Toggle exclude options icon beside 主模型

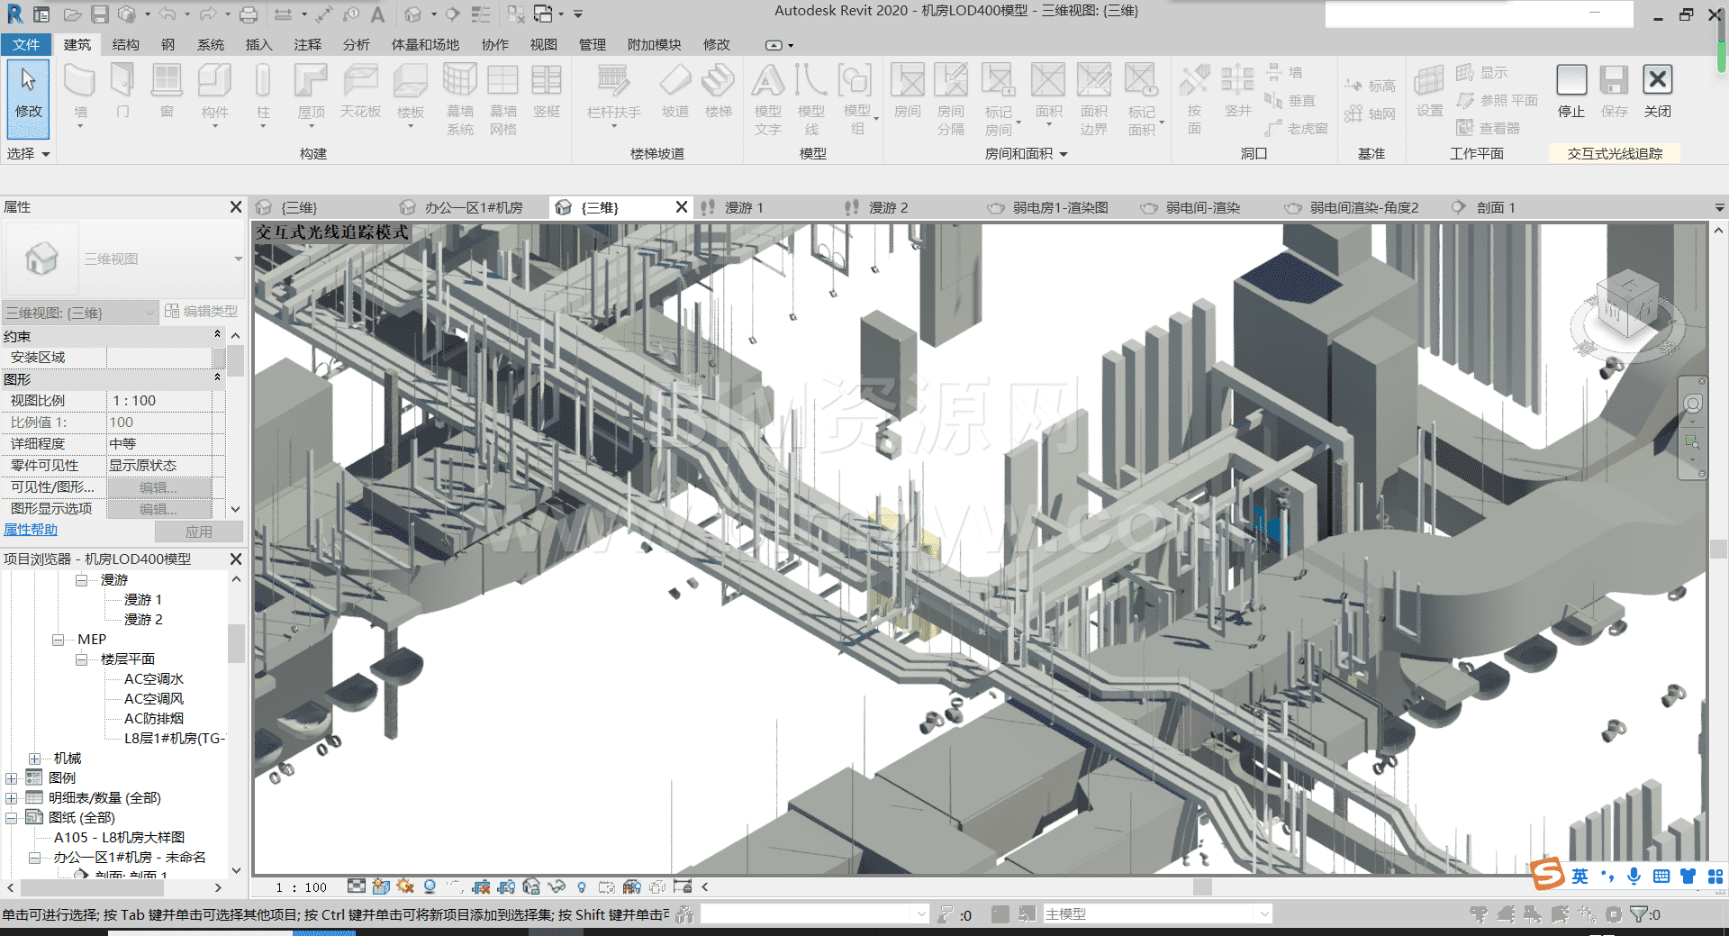click(1027, 914)
